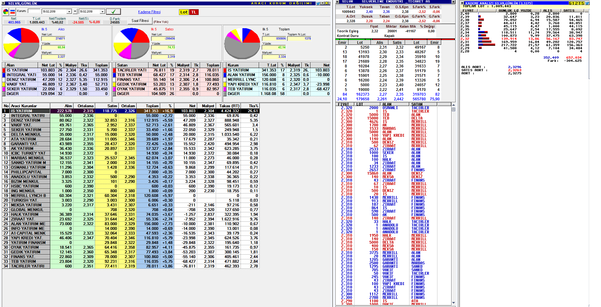The width and height of the screenshot is (601, 307).
Task: Select the Satıcı tab label
Action: coord(169,29)
